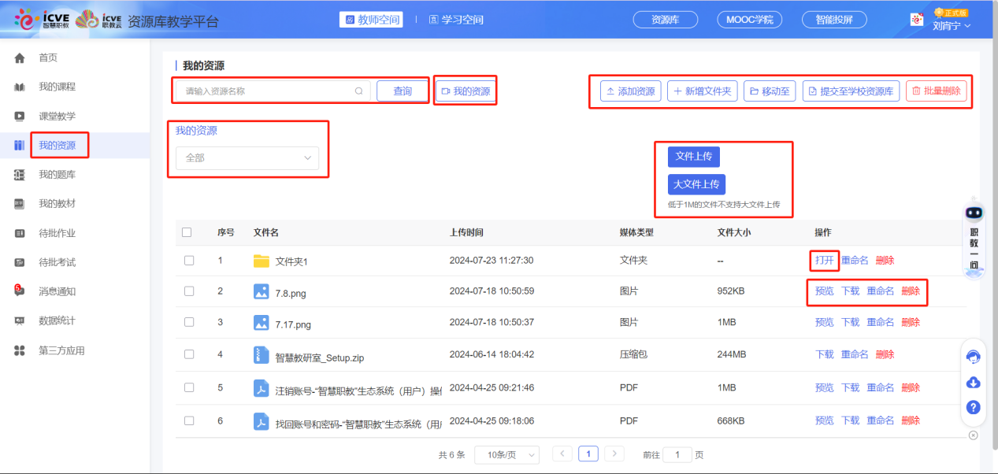Image resolution: width=998 pixels, height=474 pixels.
Task: Check the box for 7.8.png row
Action: pyautogui.click(x=189, y=291)
